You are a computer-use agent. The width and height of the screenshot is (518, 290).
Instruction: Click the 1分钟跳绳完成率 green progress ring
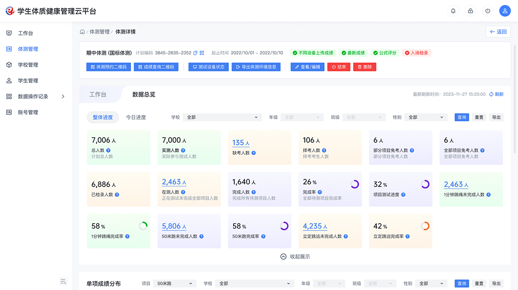pyautogui.click(x=143, y=226)
